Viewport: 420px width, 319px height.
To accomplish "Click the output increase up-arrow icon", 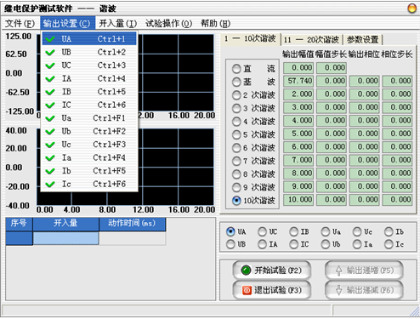I will pyautogui.click(x=338, y=271).
